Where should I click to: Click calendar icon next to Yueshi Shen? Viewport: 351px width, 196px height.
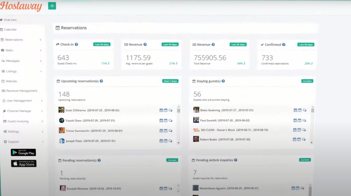[x=161, y=120]
